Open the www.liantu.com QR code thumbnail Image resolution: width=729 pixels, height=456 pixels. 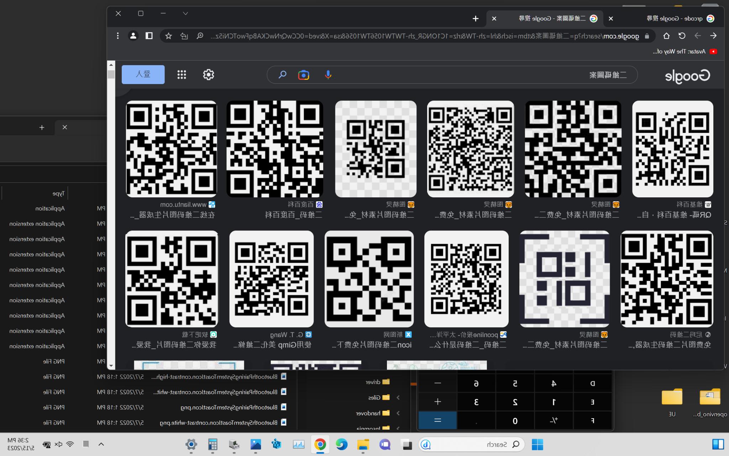point(172,149)
